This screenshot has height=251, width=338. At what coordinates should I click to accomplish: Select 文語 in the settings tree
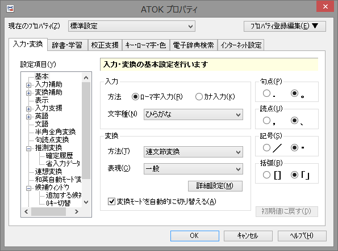pyautogui.click(x=42, y=124)
